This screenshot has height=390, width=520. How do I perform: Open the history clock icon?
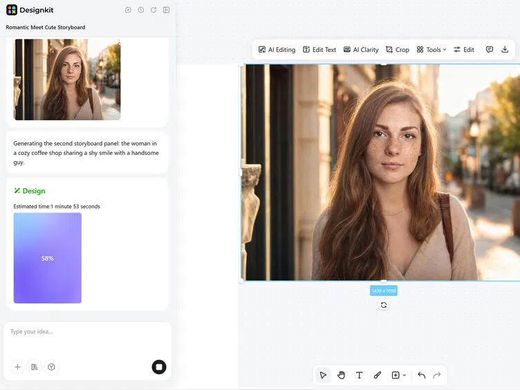[x=141, y=10]
